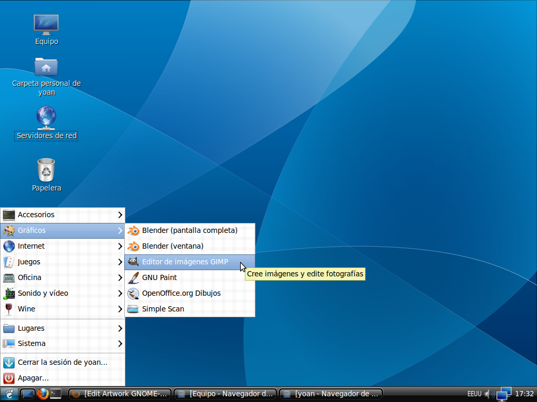The height and width of the screenshot is (402, 537).
Task: Click the Sistema submenu arrow
Action: coord(120,343)
